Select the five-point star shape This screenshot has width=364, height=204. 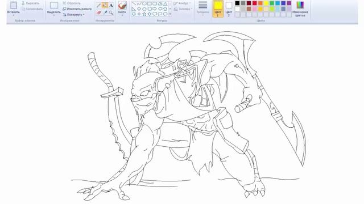click(x=144, y=14)
